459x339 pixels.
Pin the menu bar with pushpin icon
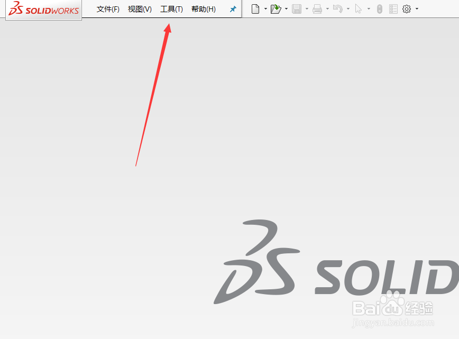click(233, 10)
